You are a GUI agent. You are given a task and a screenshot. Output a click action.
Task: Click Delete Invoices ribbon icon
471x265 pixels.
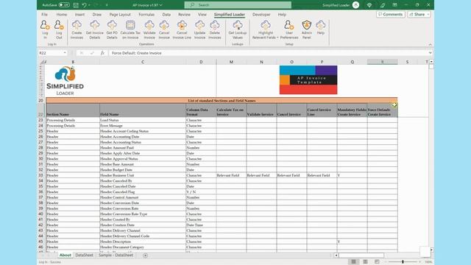215,29
